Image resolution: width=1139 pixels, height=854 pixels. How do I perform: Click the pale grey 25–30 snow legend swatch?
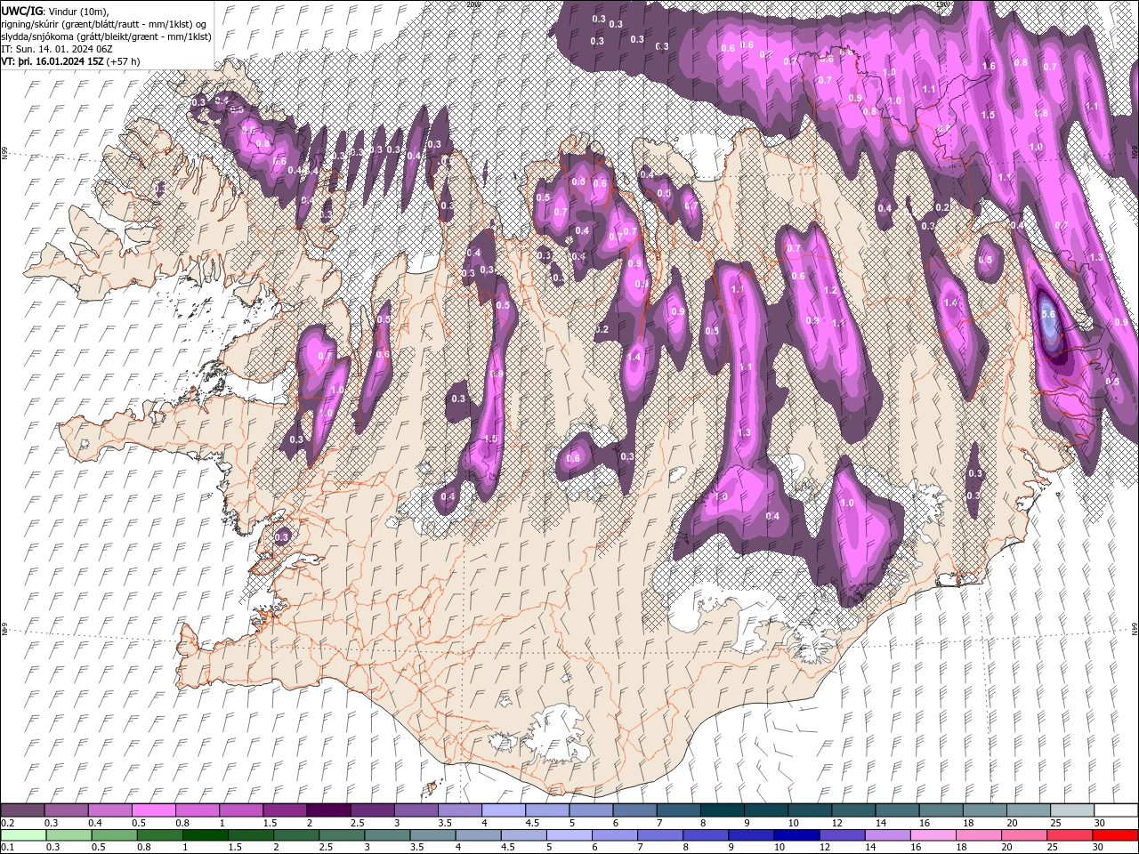click(1070, 810)
